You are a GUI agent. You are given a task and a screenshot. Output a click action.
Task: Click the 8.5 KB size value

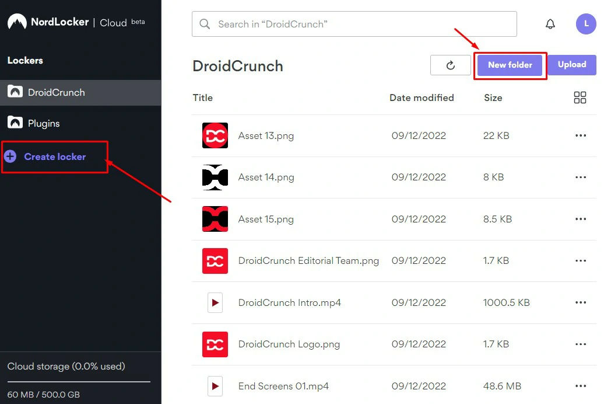coord(497,219)
